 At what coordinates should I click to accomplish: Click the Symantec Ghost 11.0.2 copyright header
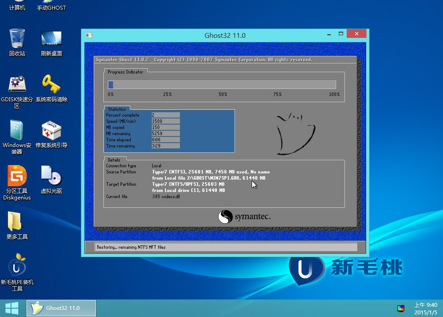click(x=204, y=60)
